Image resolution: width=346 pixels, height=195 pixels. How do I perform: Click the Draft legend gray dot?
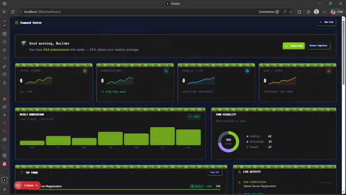[x=247, y=147]
